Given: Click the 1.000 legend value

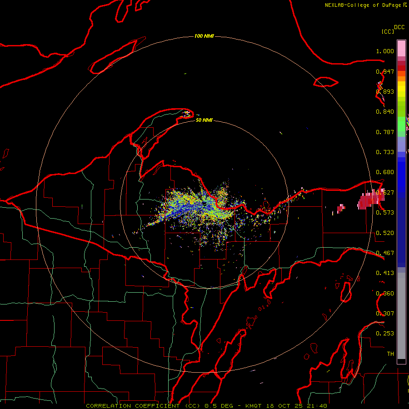Looking at the screenshot, I should (385, 51).
